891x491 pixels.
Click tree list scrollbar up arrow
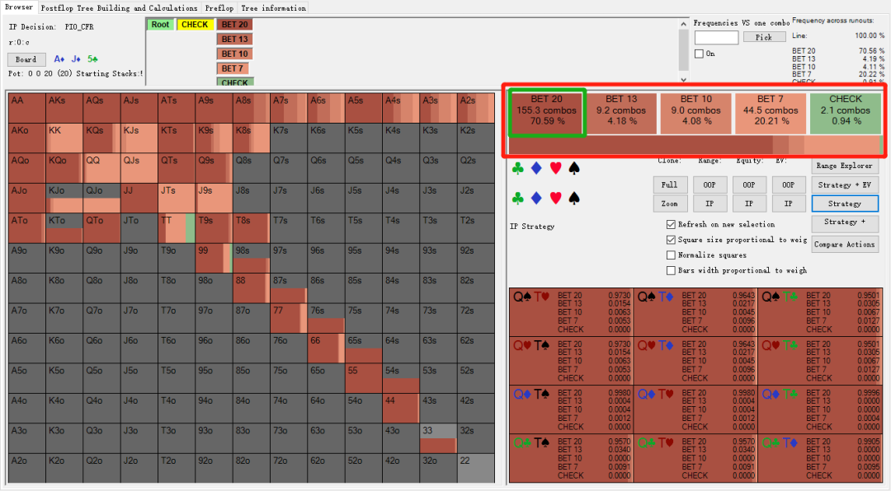click(684, 24)
